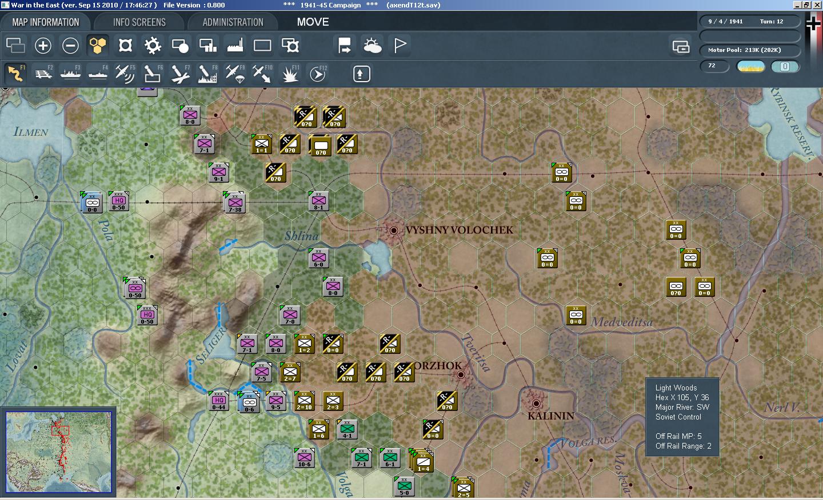
Task: Zoom in with the plus icon
Action: (x=43, y=45)
